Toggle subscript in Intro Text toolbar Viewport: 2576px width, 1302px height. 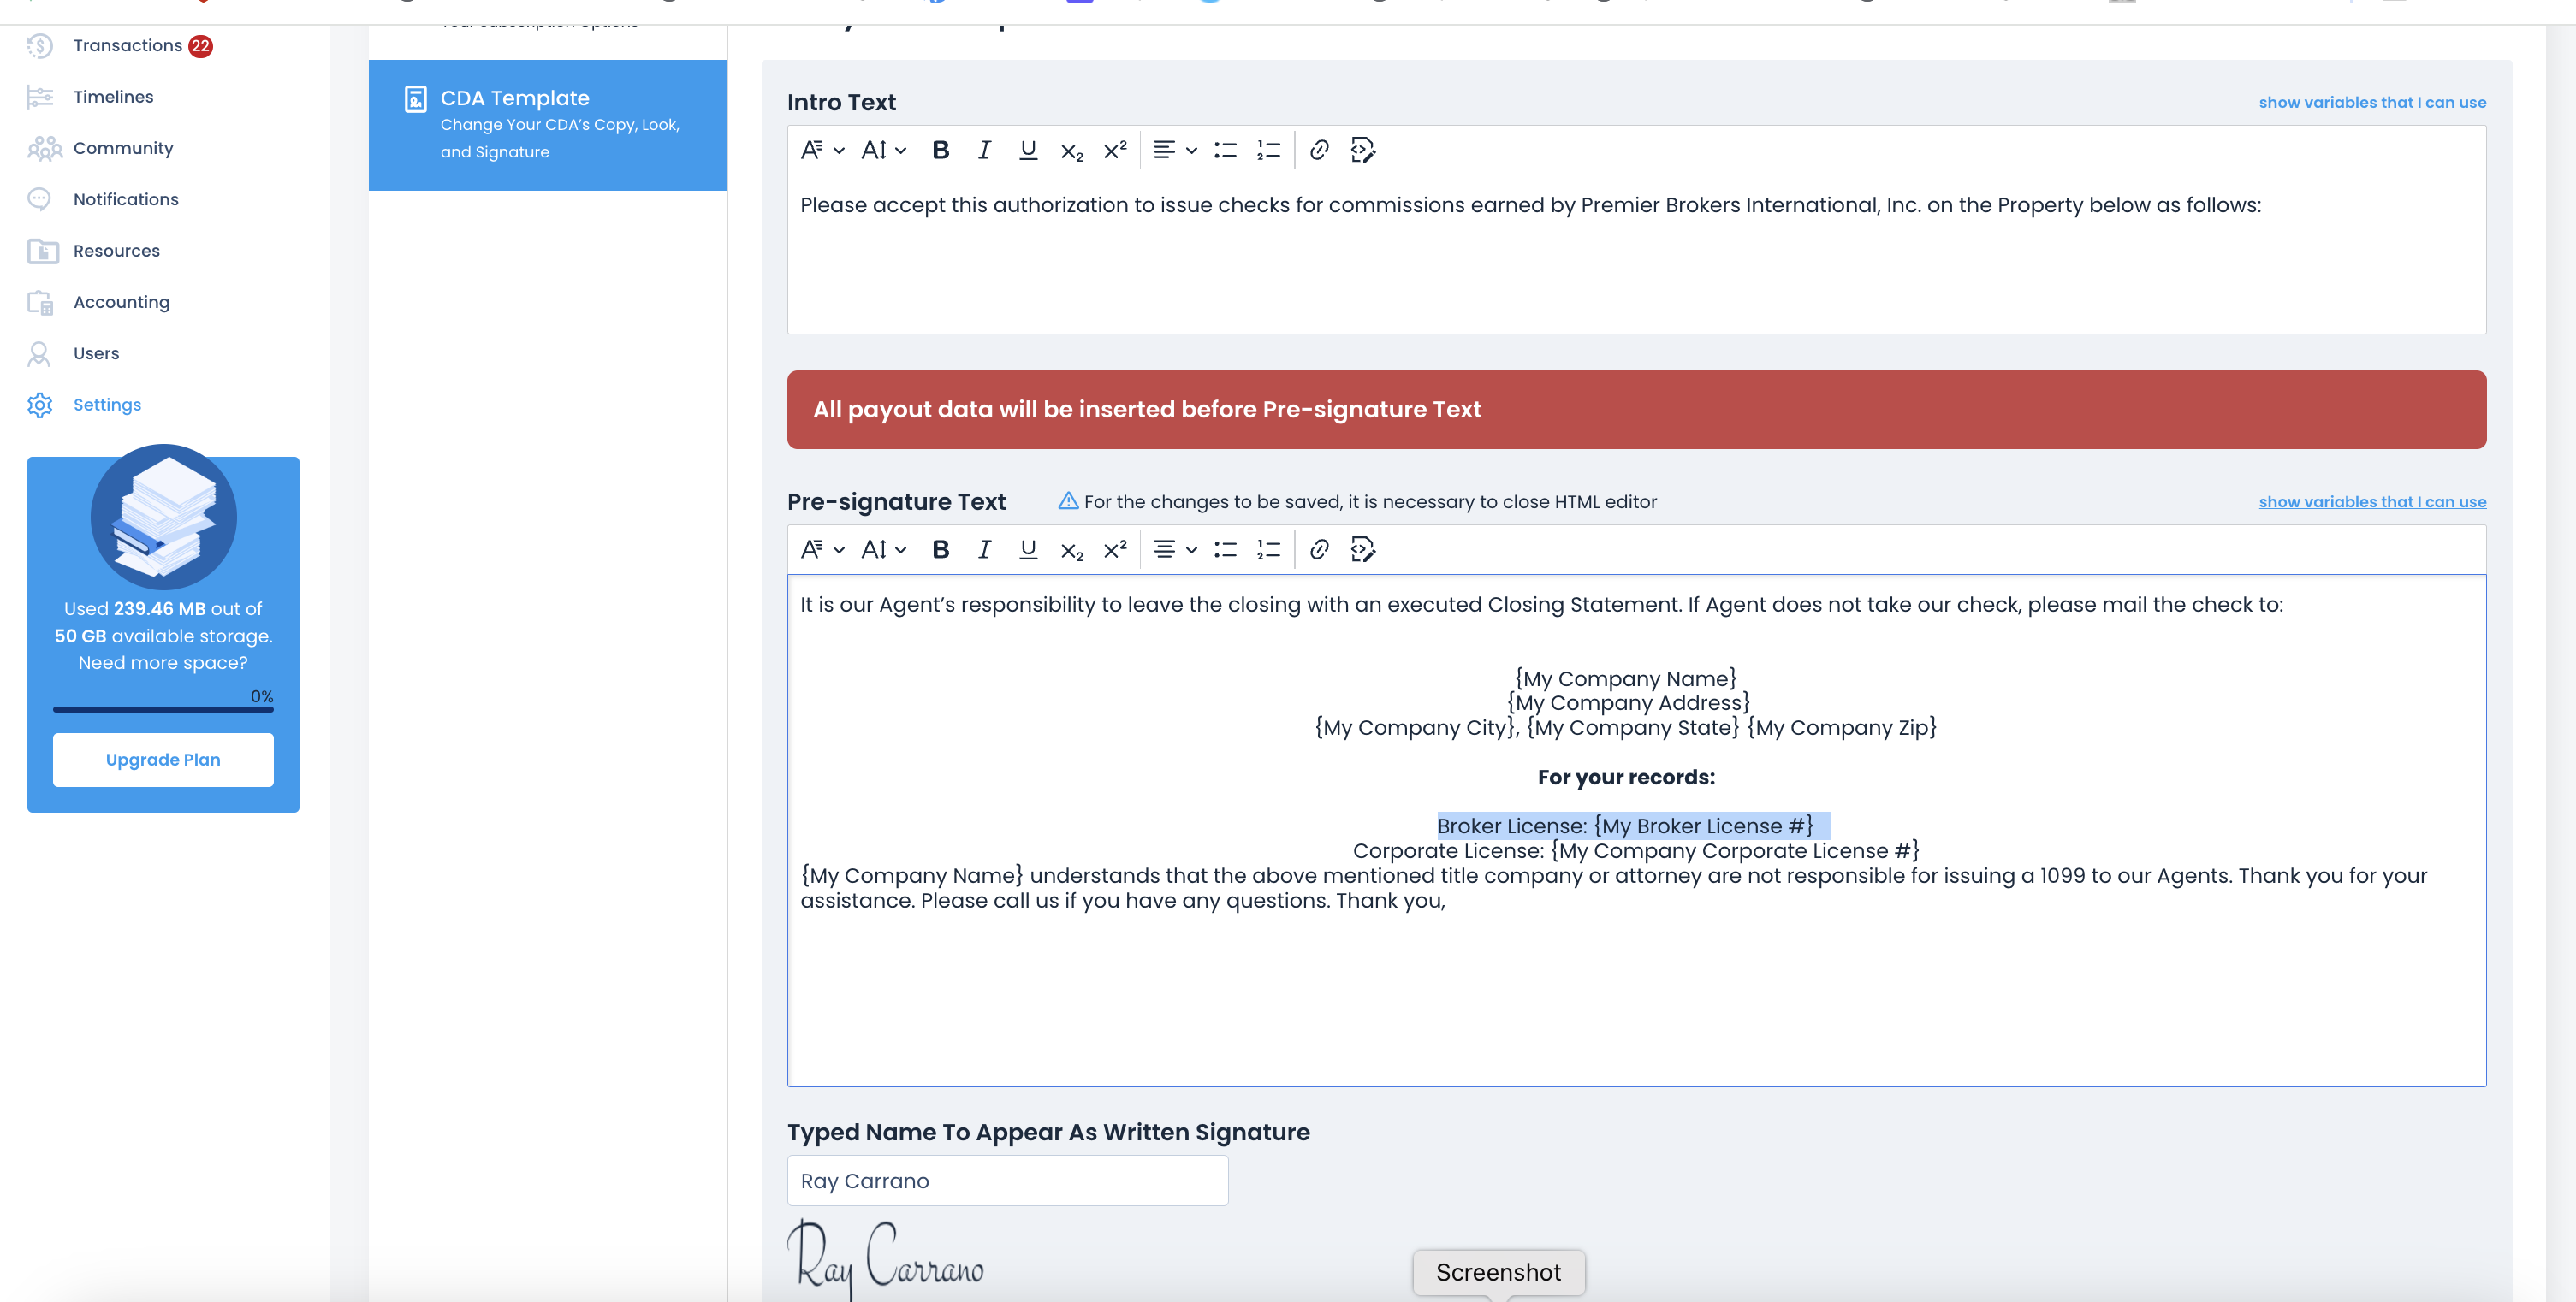[1071, 151]
